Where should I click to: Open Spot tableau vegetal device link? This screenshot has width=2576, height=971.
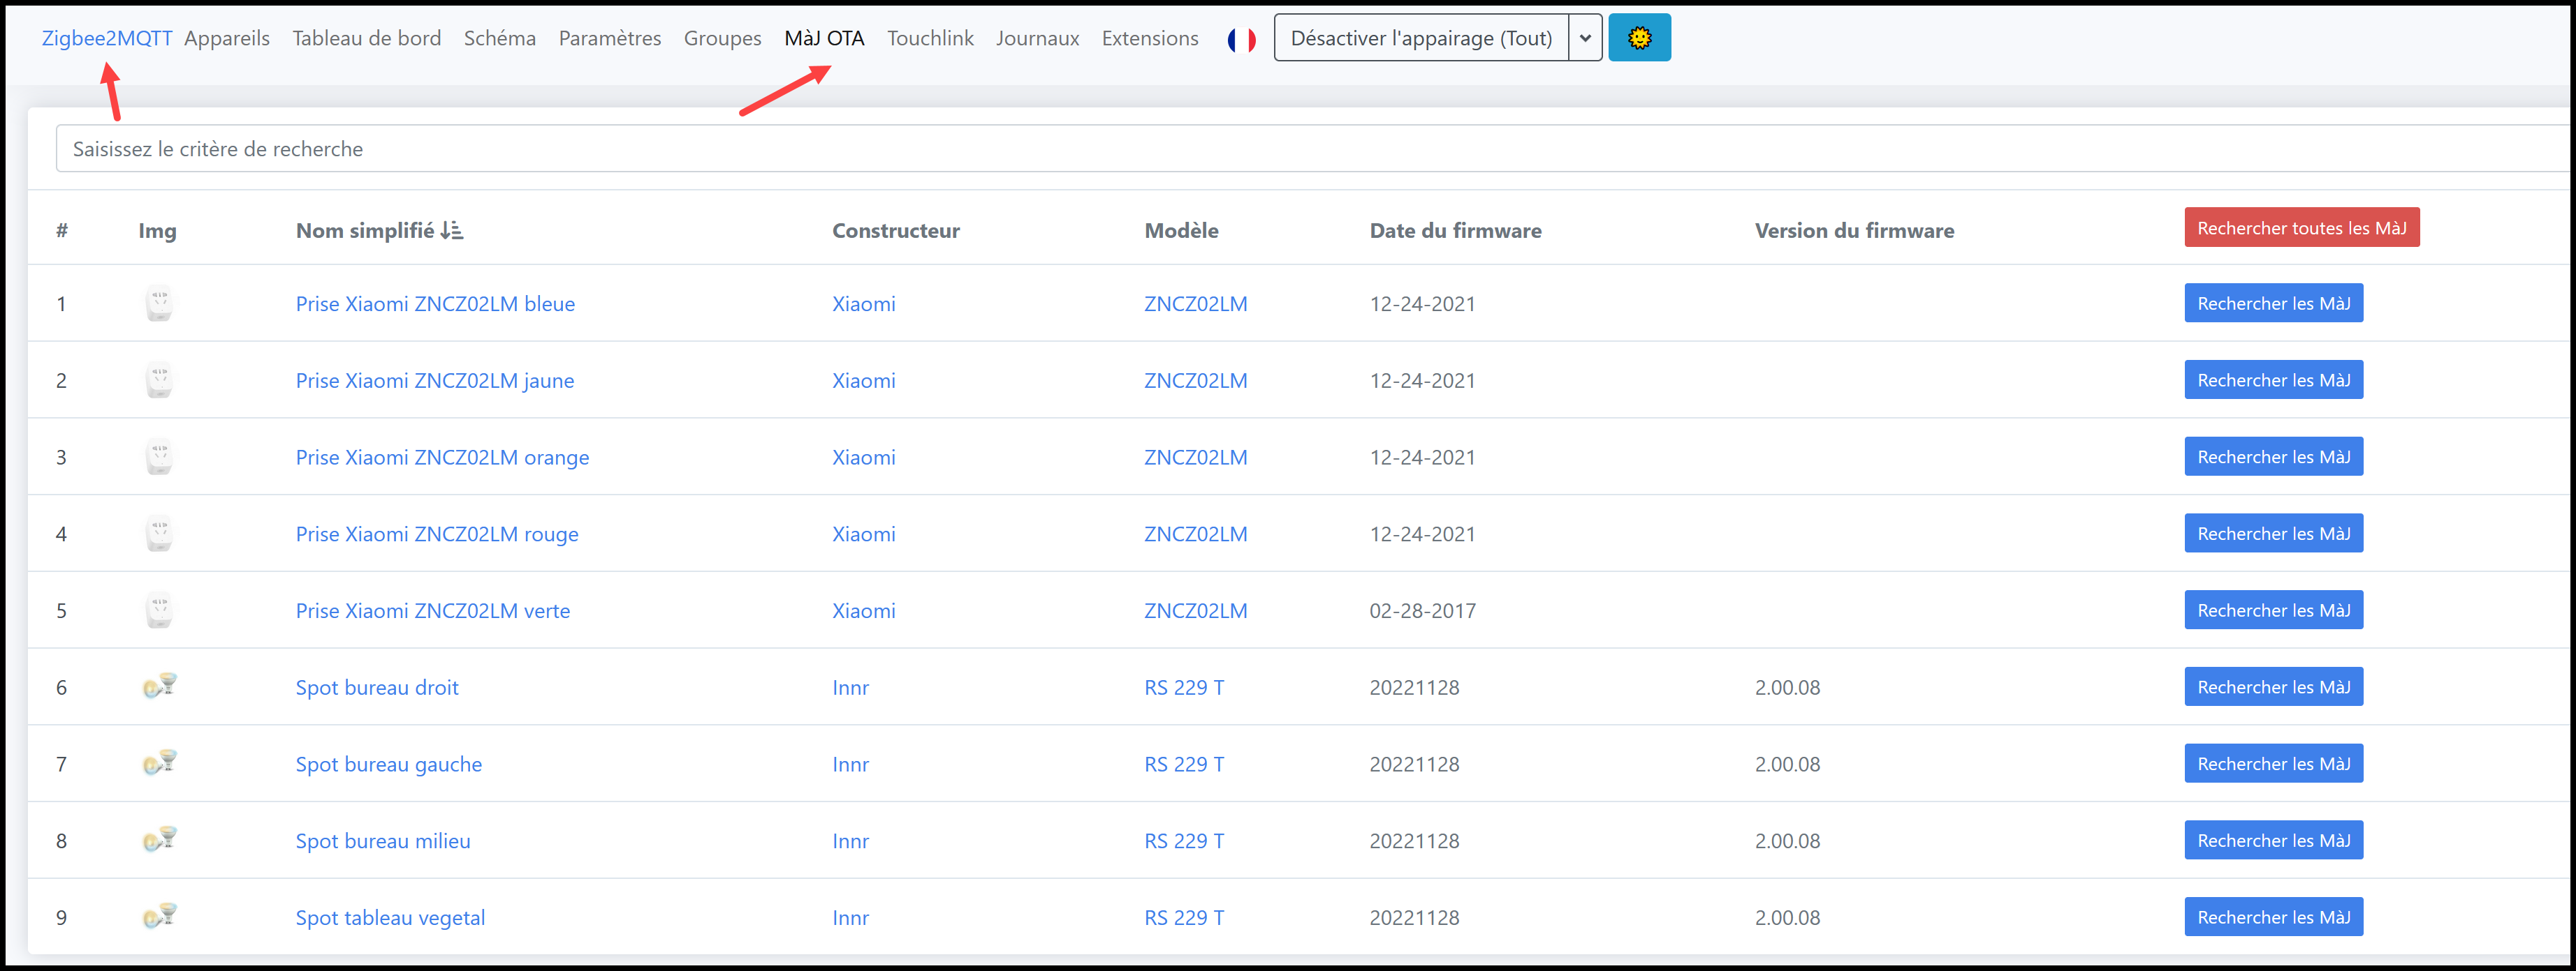pos(390,917)
